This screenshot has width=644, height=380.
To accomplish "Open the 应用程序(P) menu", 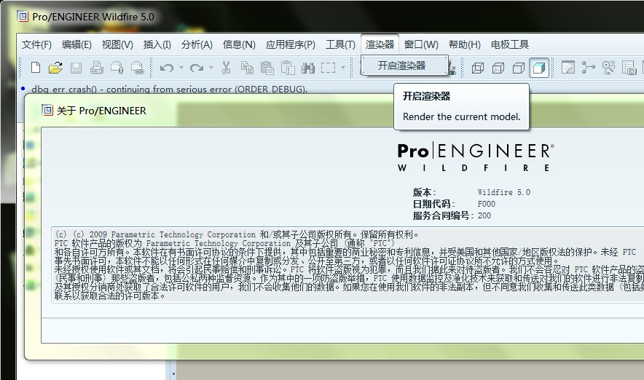I will click(x=291, y=44).
